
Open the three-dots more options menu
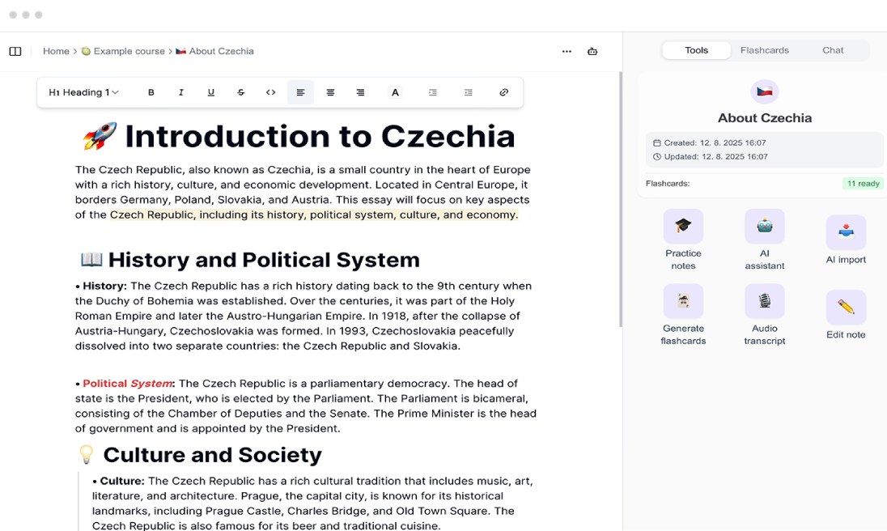pyautogui.click(x=567, y=51)
